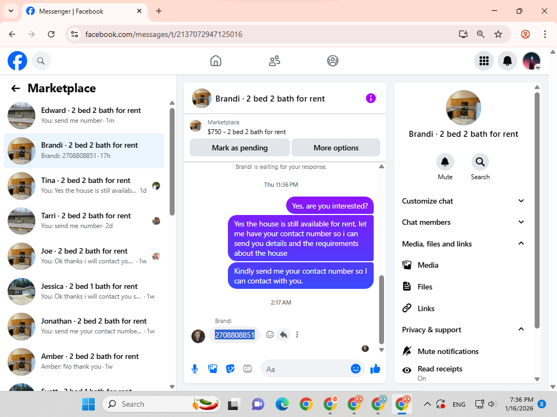This screenshot has width=557, height=417.
Task: Open Facebook search magnifier icon
Action: (41, 61)
